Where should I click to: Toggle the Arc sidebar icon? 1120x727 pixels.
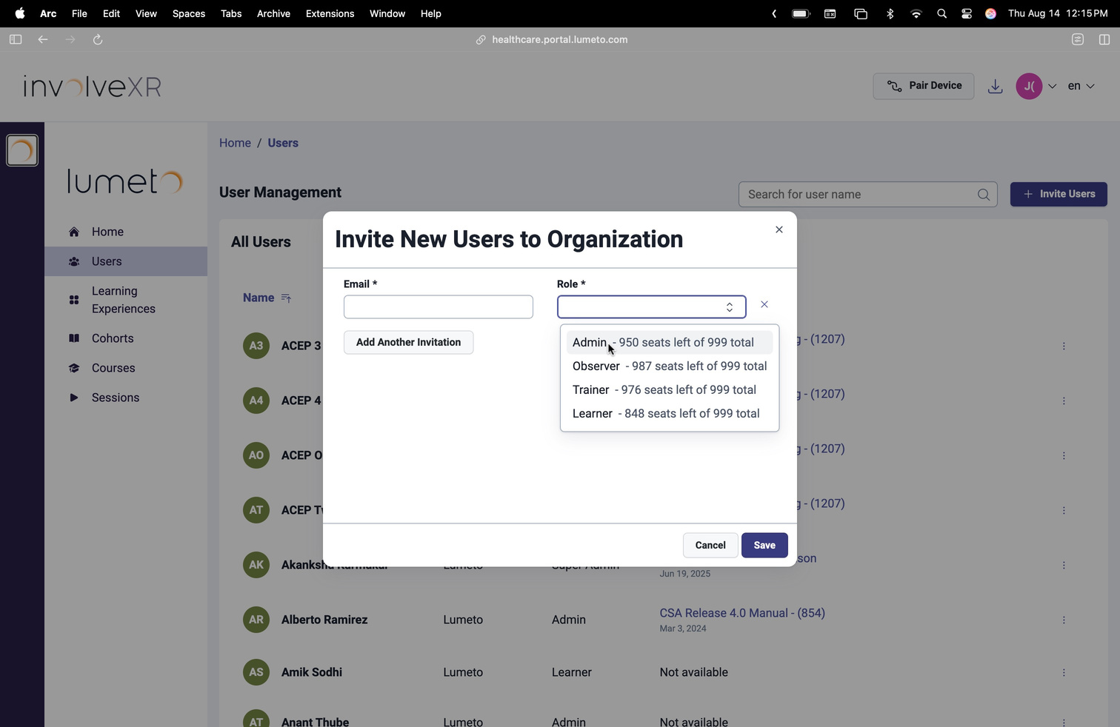[16, 40]
